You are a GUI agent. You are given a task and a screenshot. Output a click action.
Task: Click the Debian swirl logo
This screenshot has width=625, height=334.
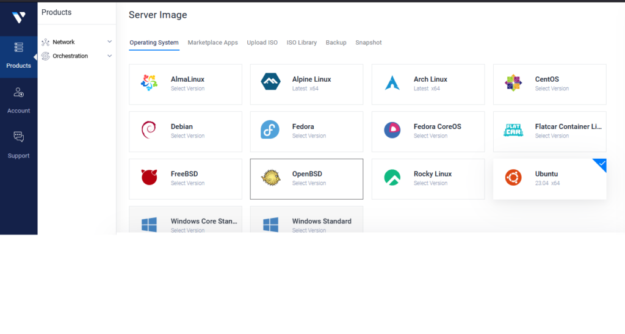click(x=149, y=129)
